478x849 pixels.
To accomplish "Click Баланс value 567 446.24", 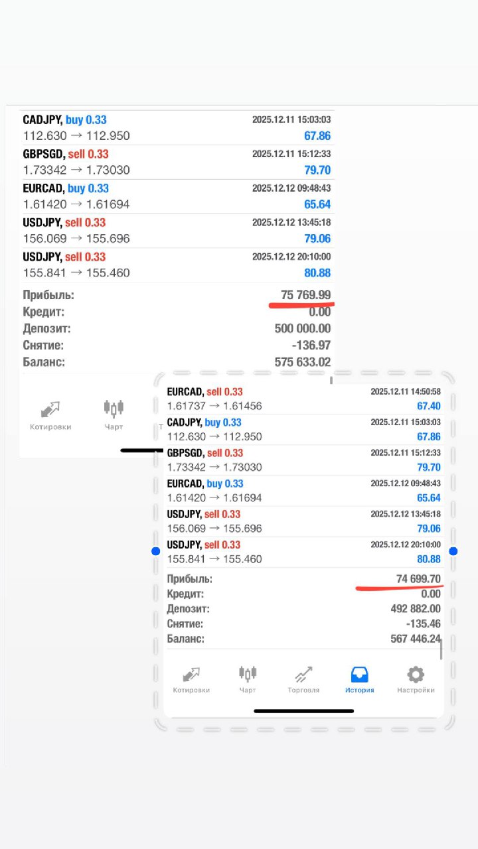I will click(x=416, y=639).
